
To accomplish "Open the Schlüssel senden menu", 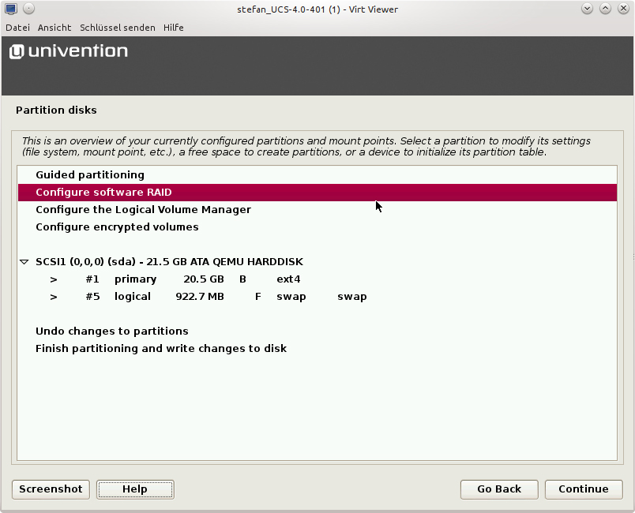I will click(x=118, y=28).
